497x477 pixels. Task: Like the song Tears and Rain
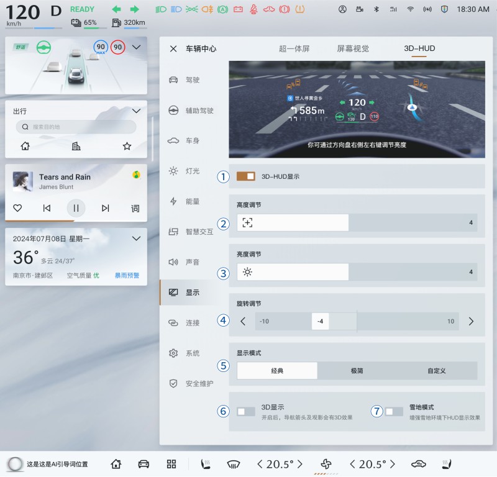17,208
